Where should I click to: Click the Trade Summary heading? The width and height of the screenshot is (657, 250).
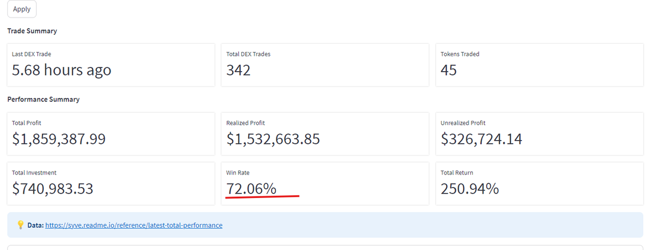(x=32, y=31)
